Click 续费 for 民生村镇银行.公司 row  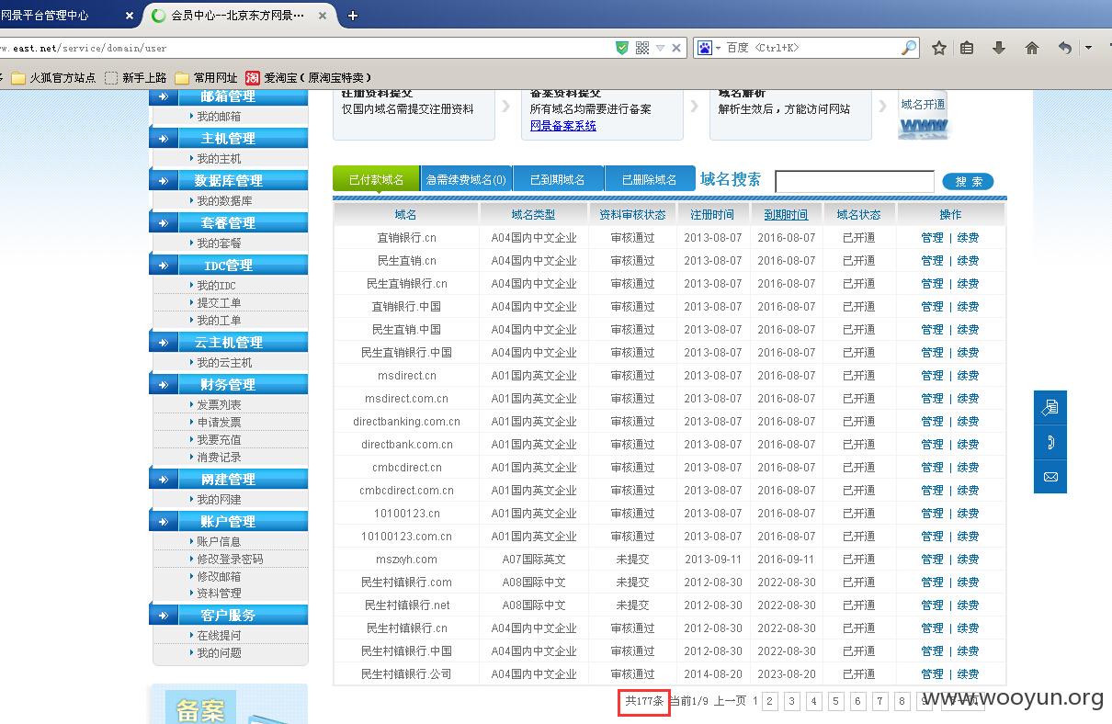point(968,674)
